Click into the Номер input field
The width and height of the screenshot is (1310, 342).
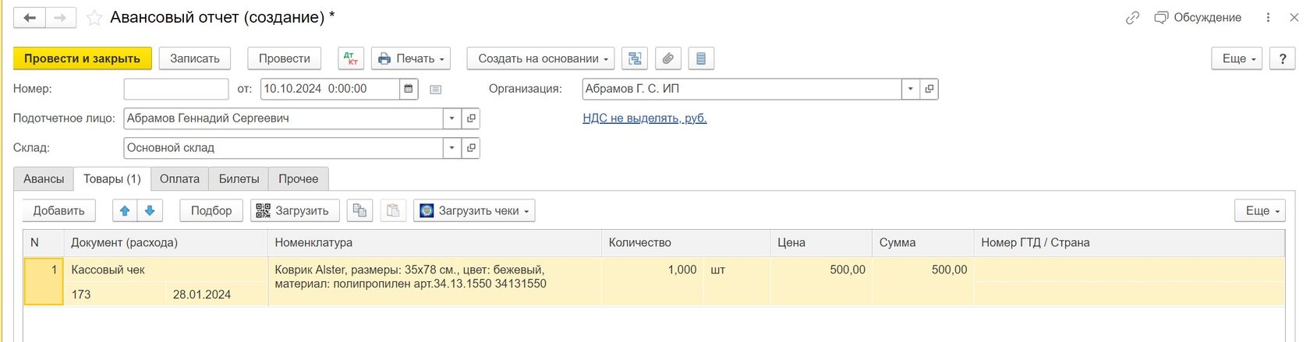tap(176, 89)
